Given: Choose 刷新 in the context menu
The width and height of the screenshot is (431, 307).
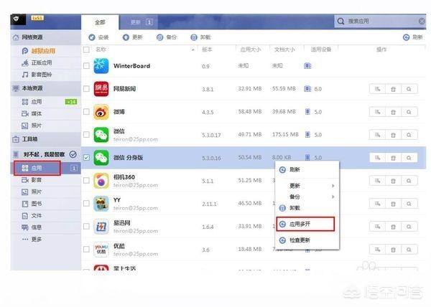Looking at the screenshot, I should (x=307, y=170).
